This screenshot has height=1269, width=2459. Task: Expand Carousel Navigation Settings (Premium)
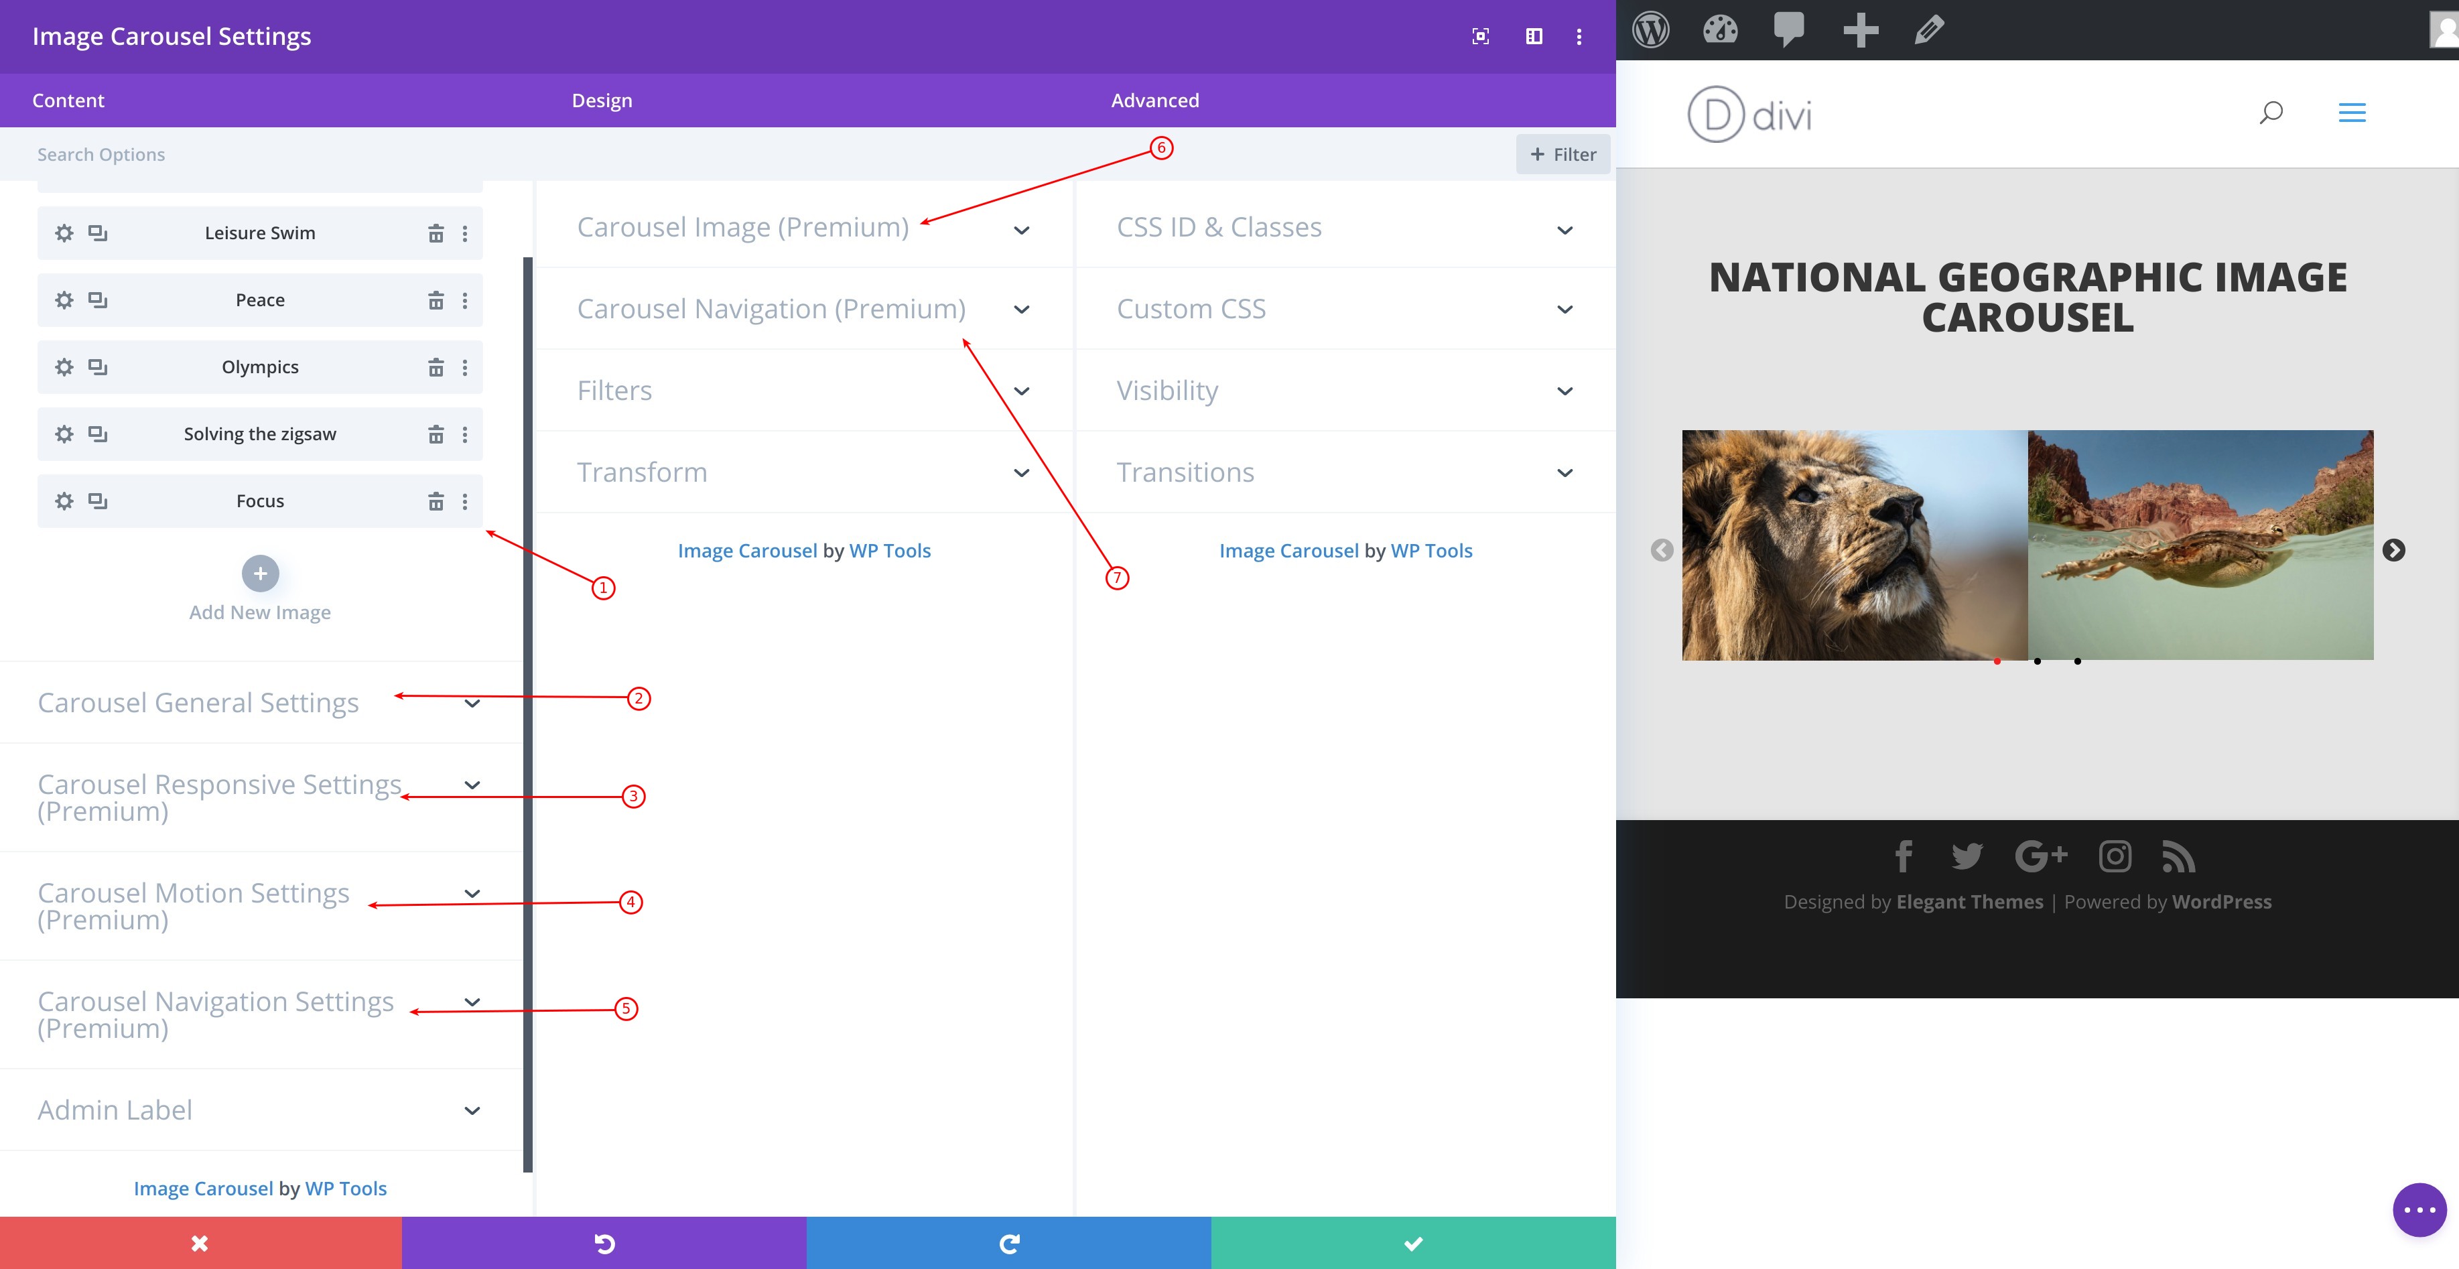click(261, 1014)
